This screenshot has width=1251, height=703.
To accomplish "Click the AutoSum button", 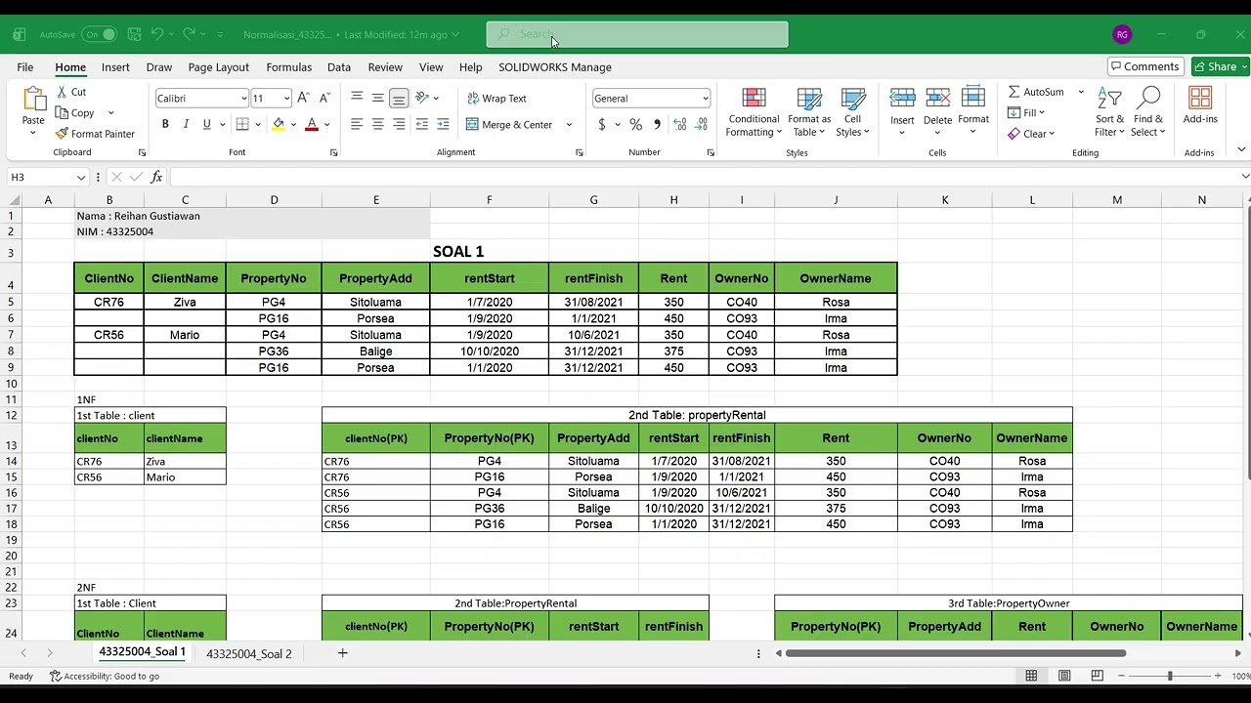I will pos(1037,92).
